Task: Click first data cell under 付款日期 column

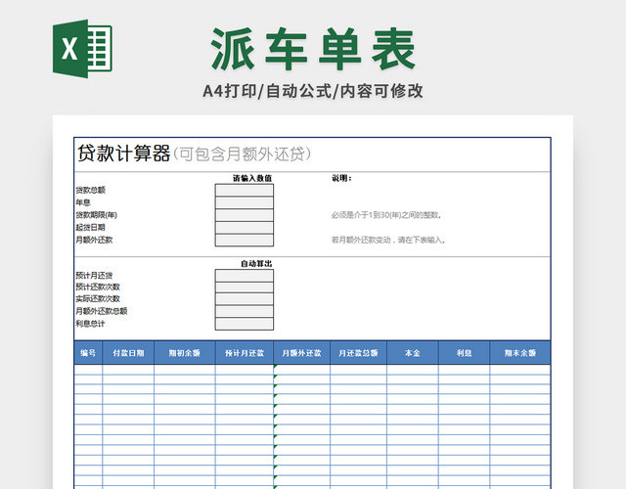Action: (128, 370)
